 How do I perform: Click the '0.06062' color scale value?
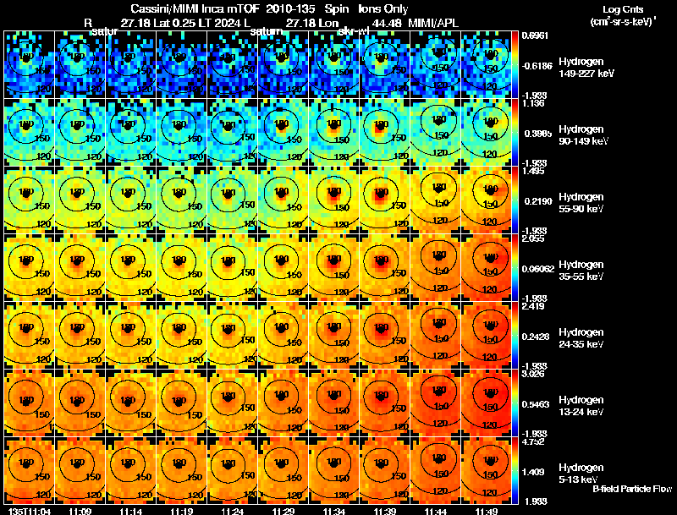pos(537,269)
